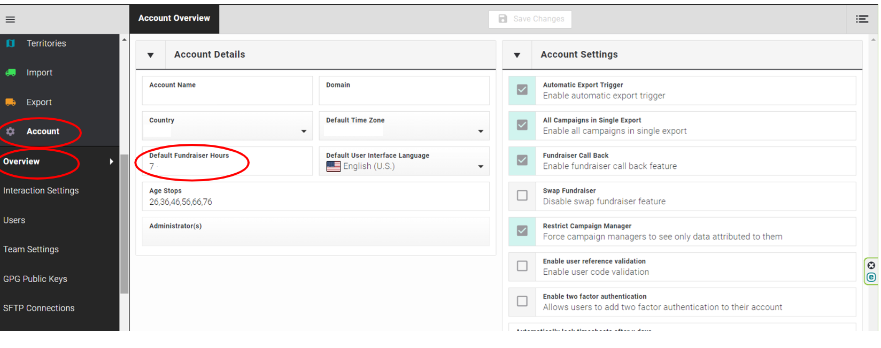Click the orange Export truck icon

point(11,102)
